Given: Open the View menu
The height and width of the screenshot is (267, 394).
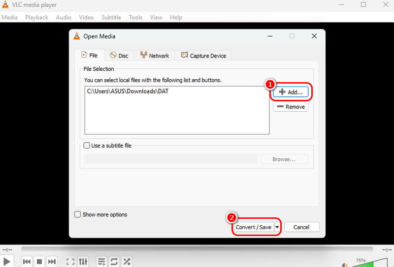Looking at the screenshot, I should (x=156, y=17).
